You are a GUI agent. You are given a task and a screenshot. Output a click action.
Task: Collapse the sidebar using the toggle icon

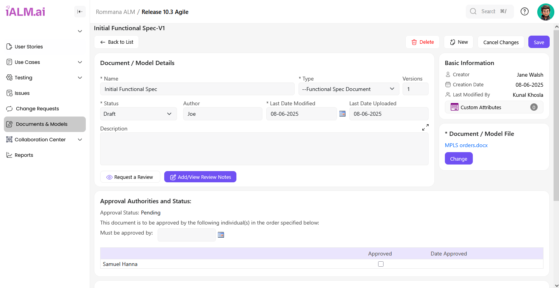coord(80,12)
